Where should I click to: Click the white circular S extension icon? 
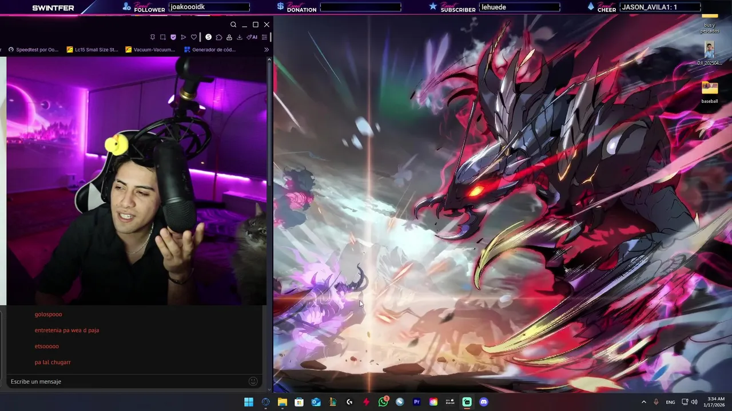pyautogui.click(x=209, y=37)
